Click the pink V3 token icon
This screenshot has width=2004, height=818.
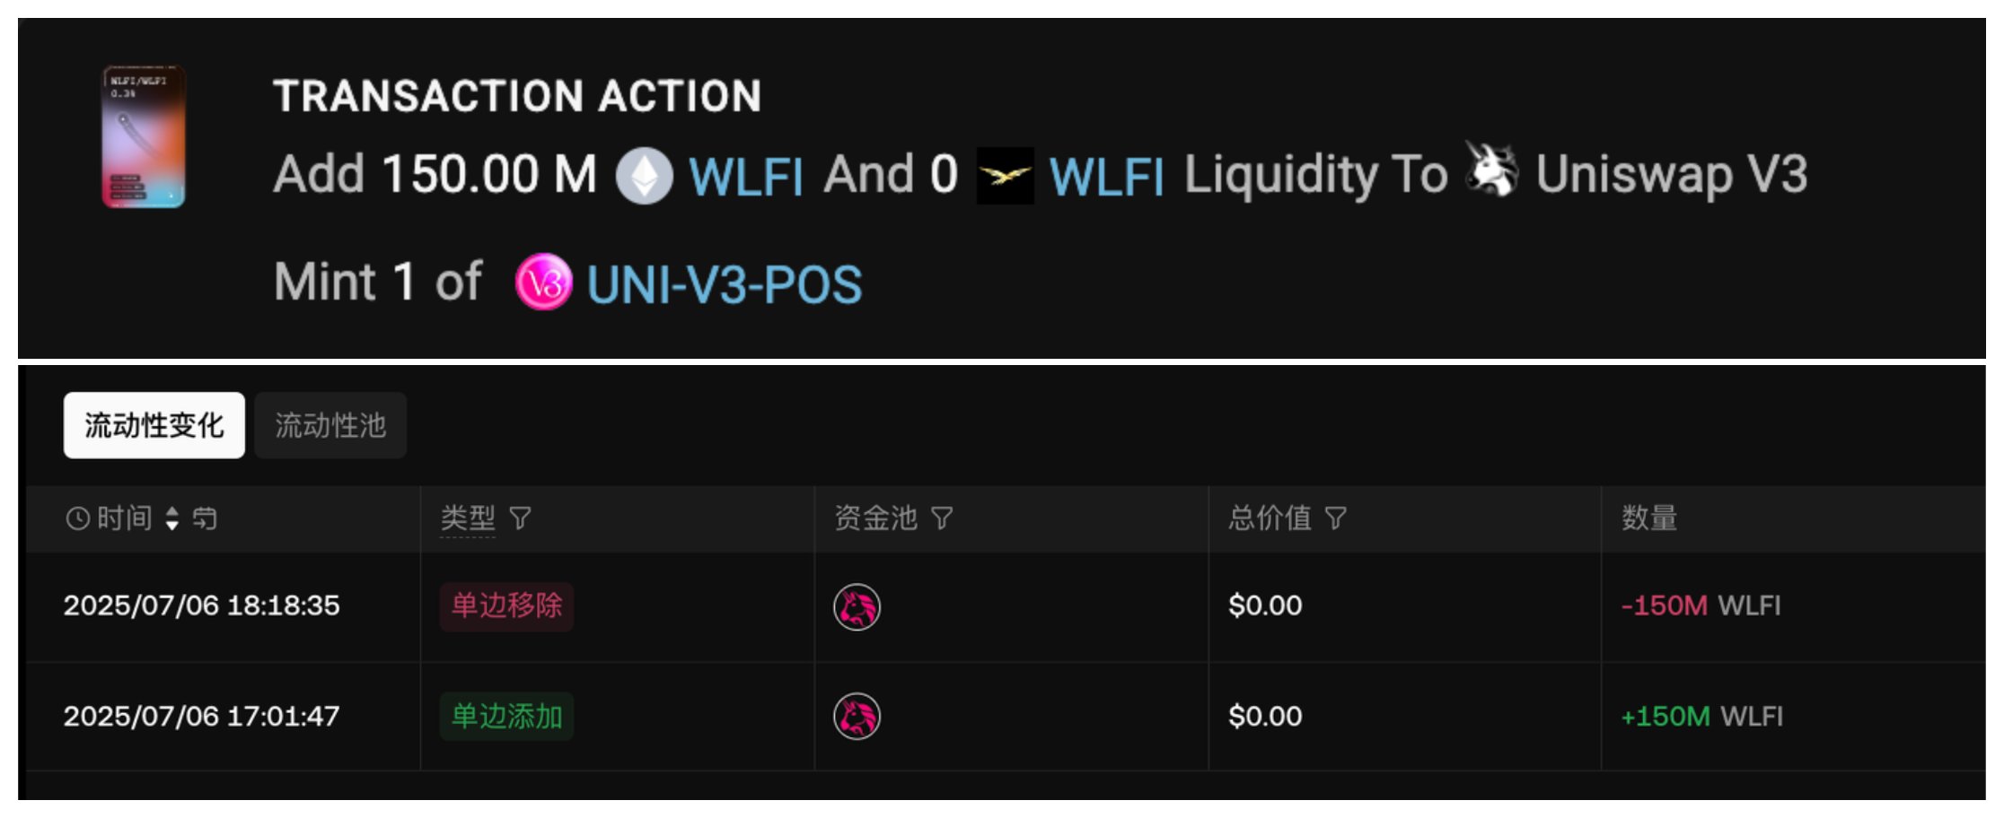[543, 283]
